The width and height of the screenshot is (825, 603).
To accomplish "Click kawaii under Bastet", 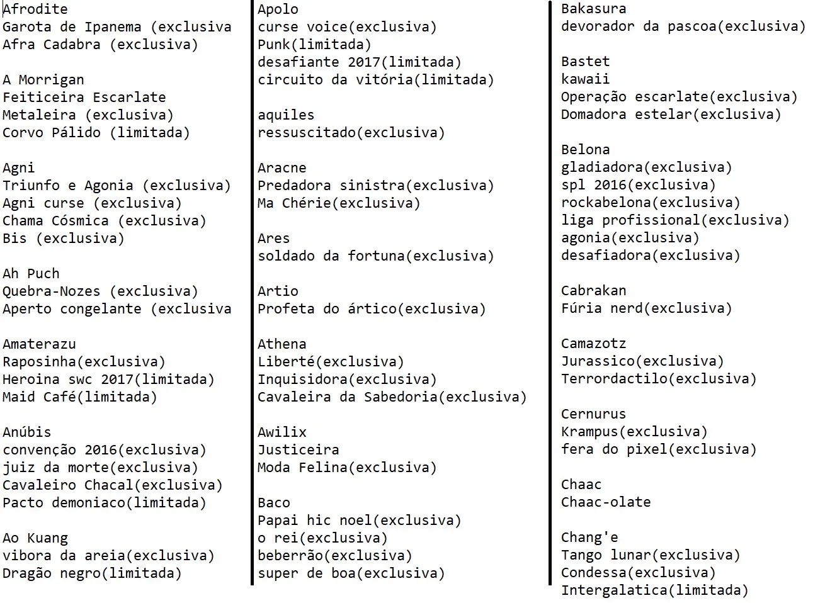I will 586,79.
